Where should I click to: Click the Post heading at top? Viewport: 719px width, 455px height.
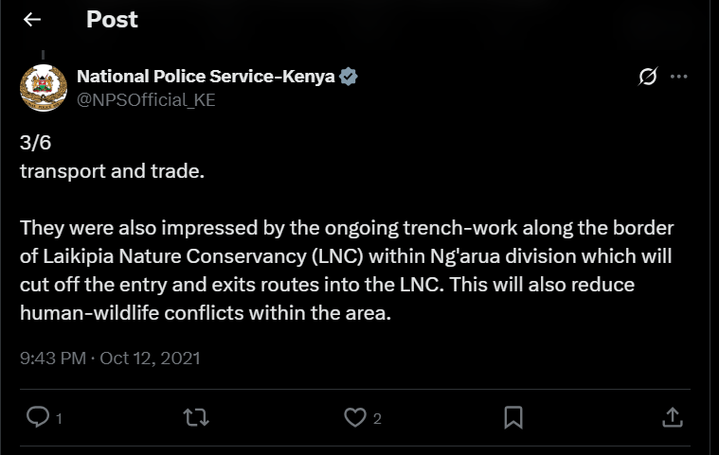[x=112, y=20]
